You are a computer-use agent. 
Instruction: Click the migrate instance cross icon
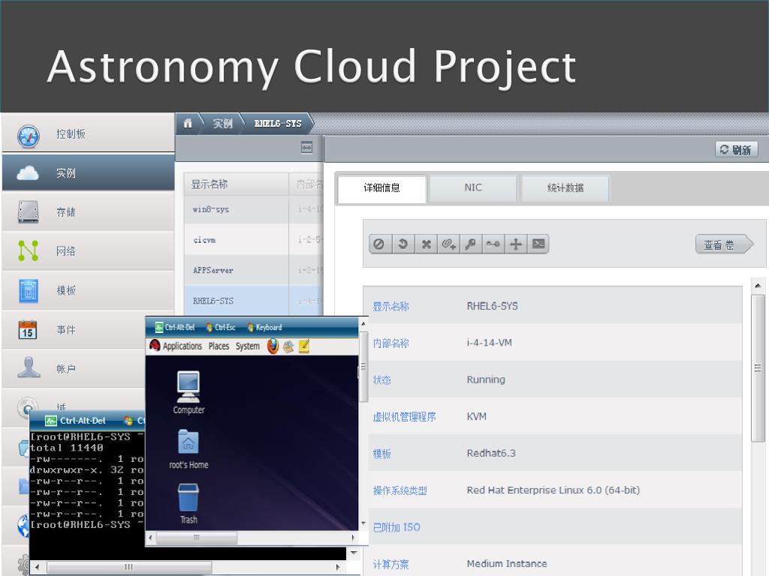coord(516,244)
